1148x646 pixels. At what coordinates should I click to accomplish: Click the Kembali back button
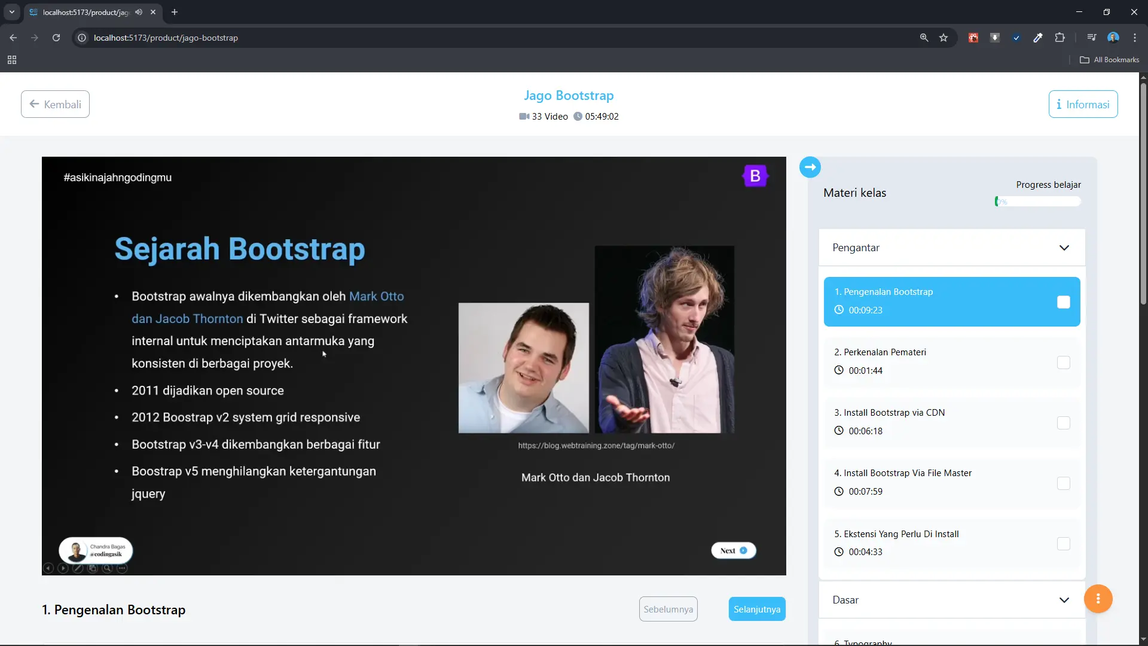tap(55, 104)
